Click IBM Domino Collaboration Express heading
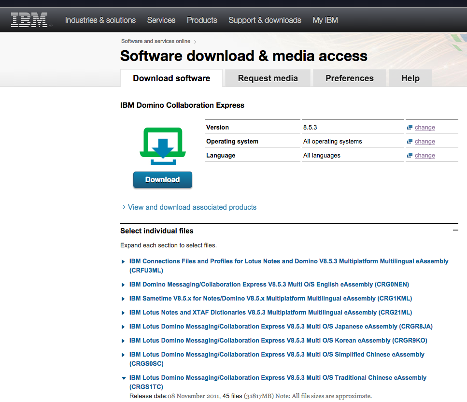This screenshot has height=402, width=467. pos(182,105)
